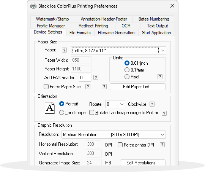Viewport: 205px width, 172px height.
Task: Open the Start Application tab
Action: tap(156, 33)
